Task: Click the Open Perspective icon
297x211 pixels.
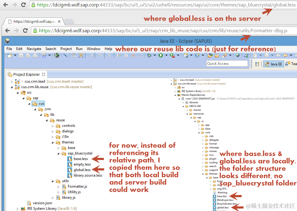Action: point(257,64)
